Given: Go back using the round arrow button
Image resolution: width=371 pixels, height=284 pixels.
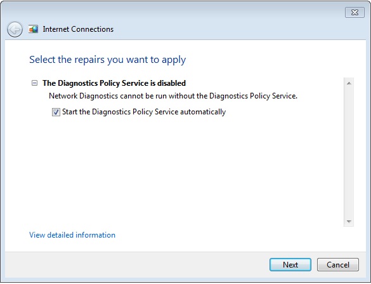Looking at the screenshot, I should (x=15, y=29).
